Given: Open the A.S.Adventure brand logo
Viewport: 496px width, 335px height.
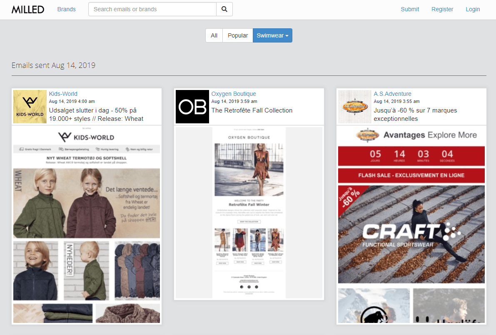Looking at the screenshot, I should click(354, 107).
